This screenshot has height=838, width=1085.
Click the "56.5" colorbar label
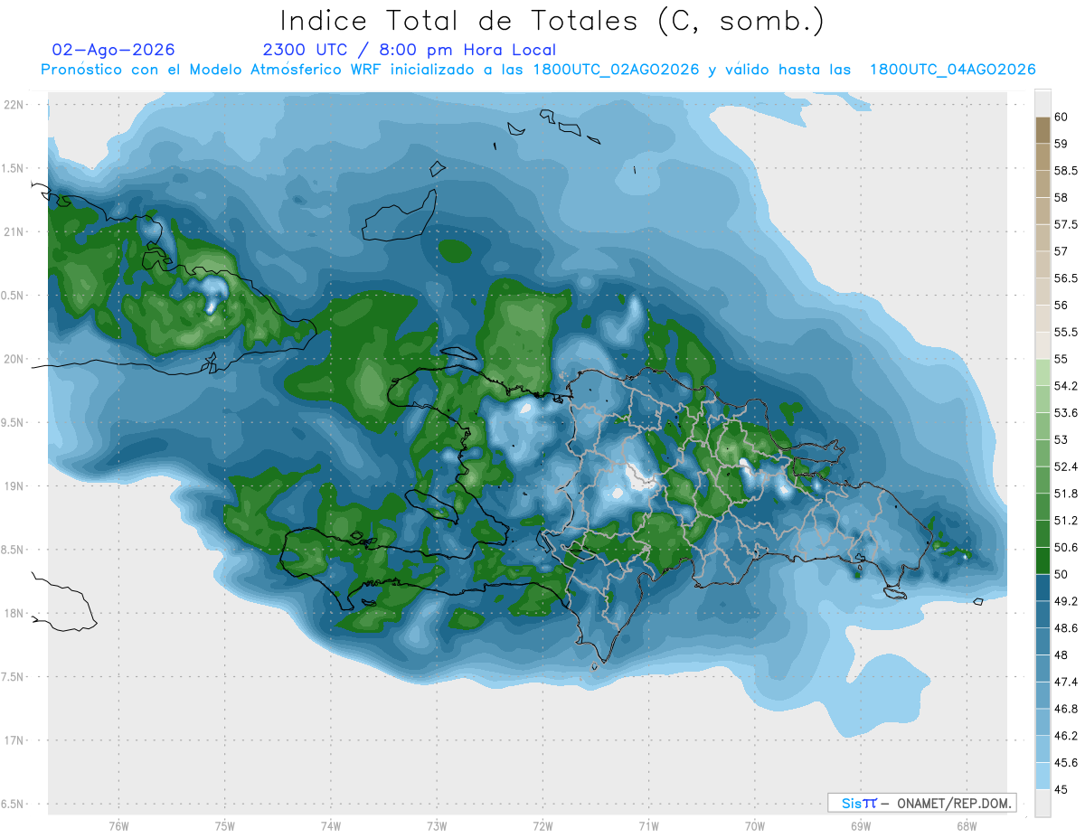[x=1065, y=278]
